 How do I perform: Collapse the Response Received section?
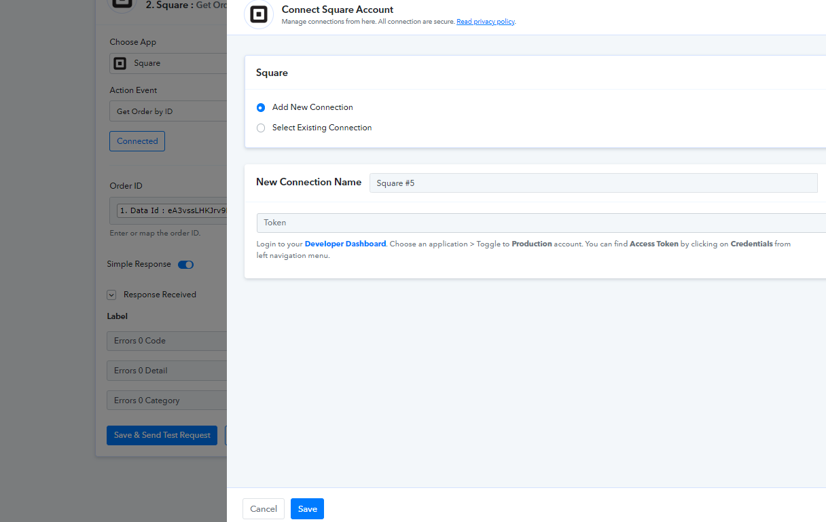pos(111,295)
